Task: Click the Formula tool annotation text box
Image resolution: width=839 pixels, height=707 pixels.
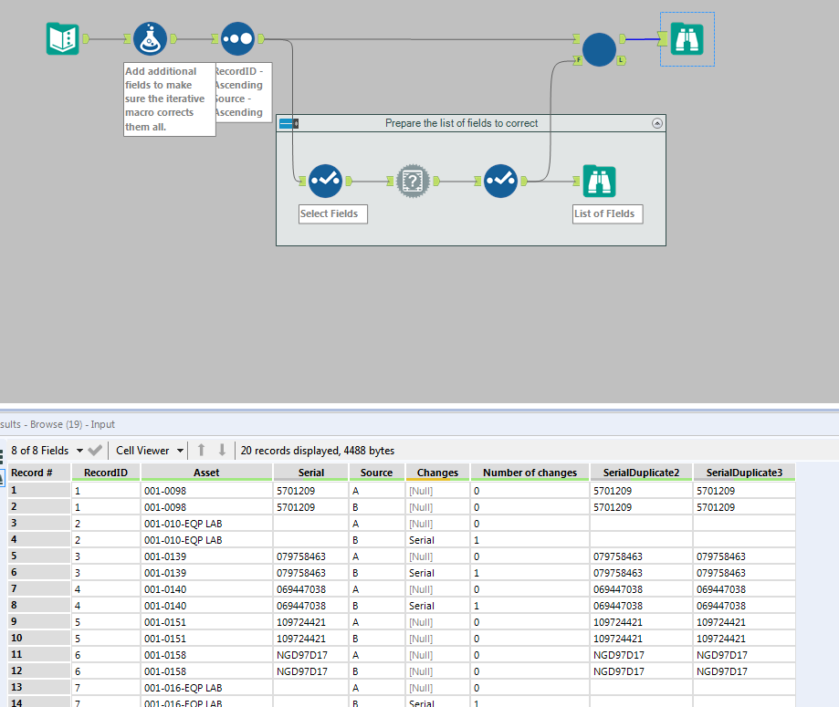Action: tap(170, 99)
